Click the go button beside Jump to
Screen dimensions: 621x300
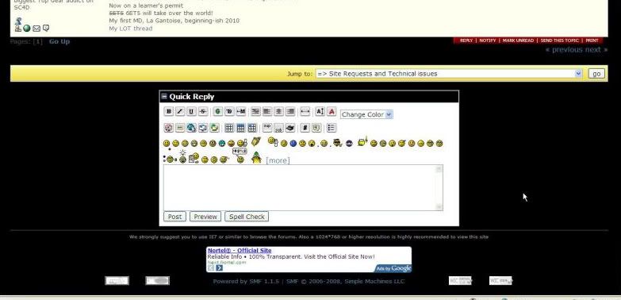(596, 74)
